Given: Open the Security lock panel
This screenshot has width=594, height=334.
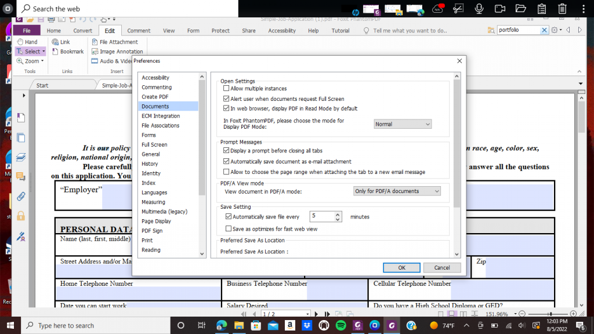Looking at the screenshot, I should coord(21,216).
